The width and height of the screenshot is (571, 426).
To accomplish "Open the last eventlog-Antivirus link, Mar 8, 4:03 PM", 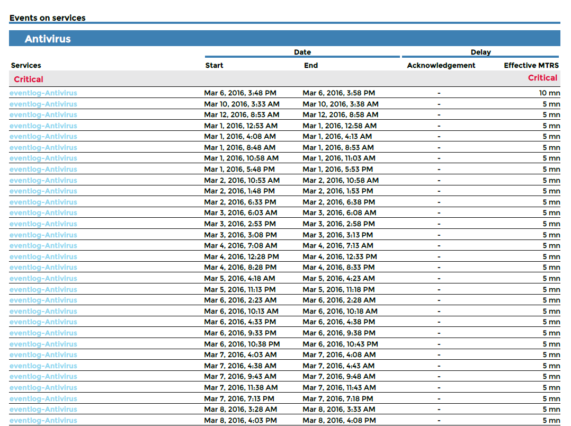I will pos(43,421).
